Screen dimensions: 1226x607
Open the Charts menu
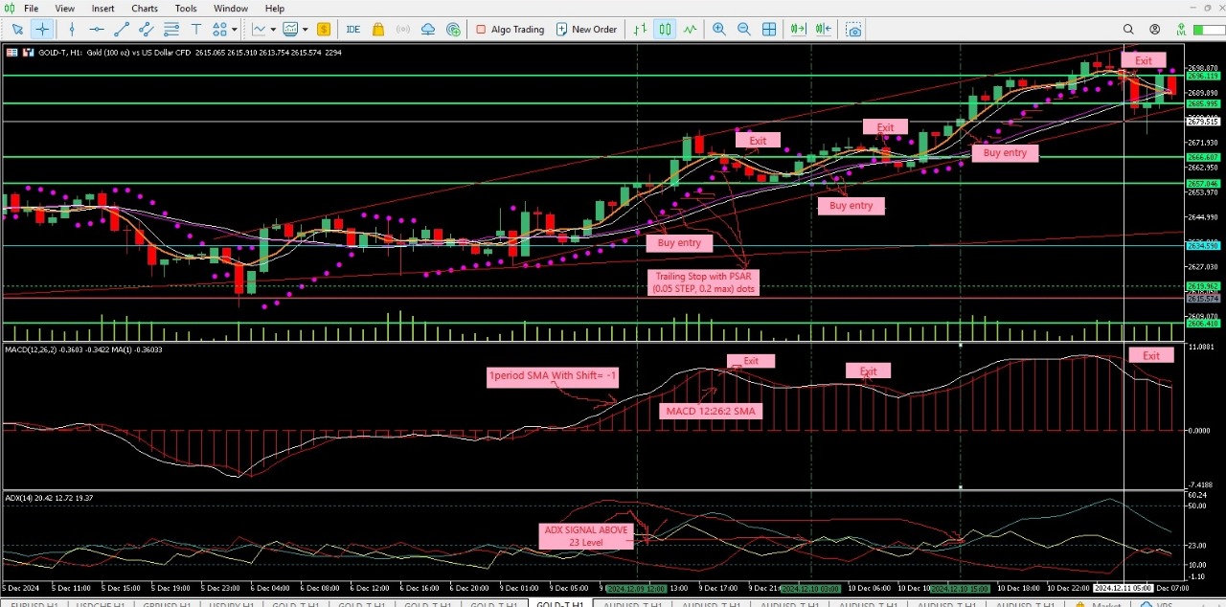pos(144,8)
